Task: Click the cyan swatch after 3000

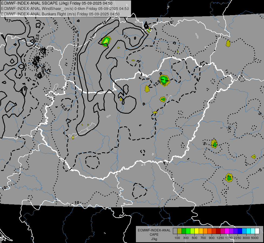Action: [x=249, y=231]
